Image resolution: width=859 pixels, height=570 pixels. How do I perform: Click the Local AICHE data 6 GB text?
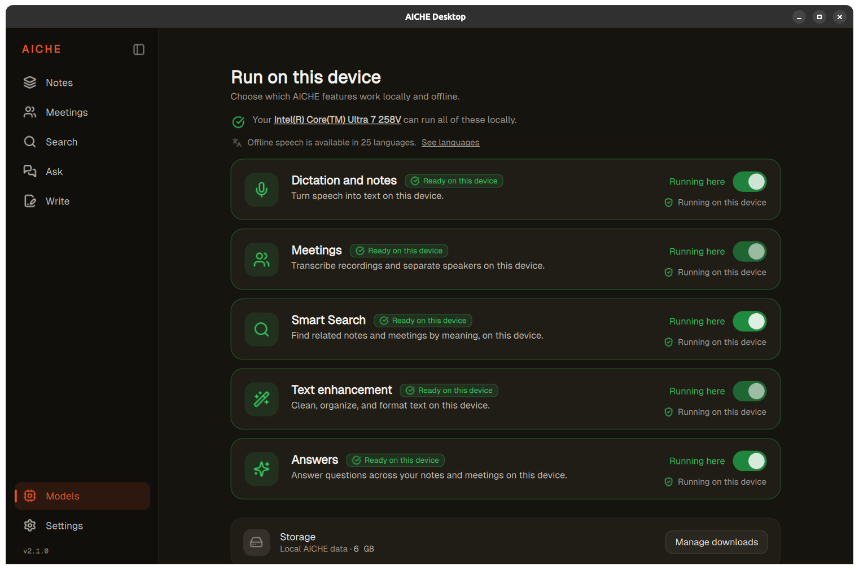coord(327,549)
